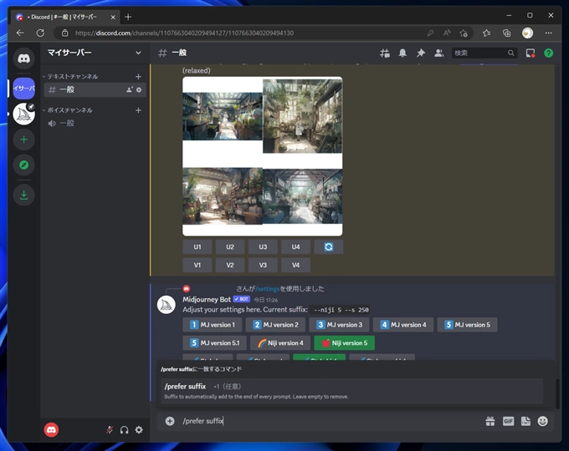The width and height of the screenshot is (569, 451).
Task: Open Discord direct messages home icon
Action: (24, 58)
